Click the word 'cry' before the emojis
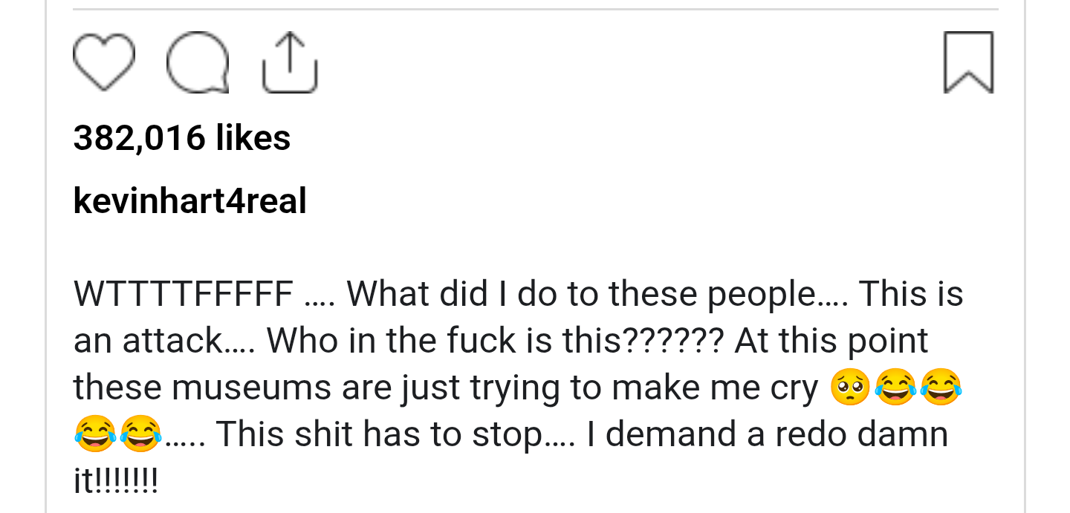This screenshot has width=1070, height=513. tap(794, 388)
